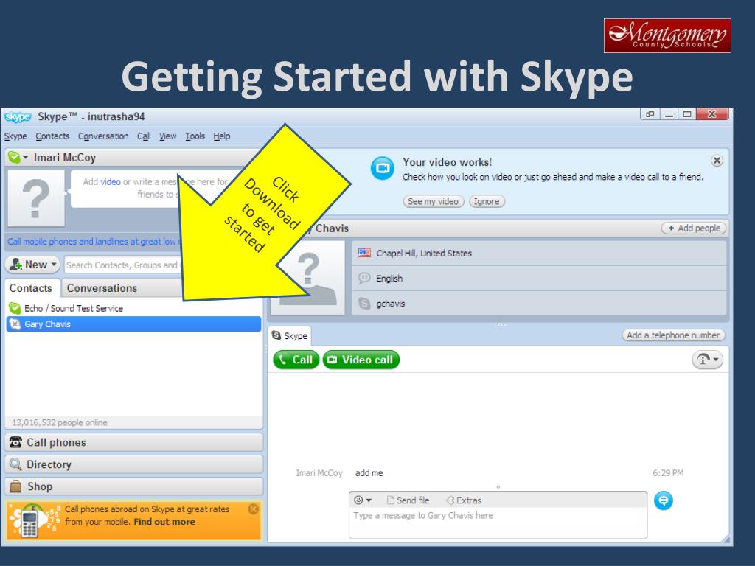Open the Skype menu

[x=15, y=136]
